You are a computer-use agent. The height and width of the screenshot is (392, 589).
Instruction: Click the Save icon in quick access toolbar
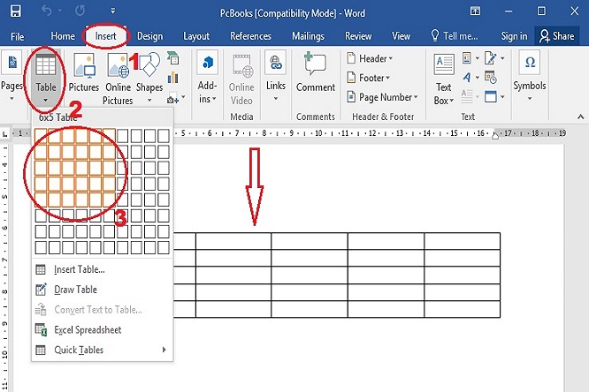coord(15,11)
